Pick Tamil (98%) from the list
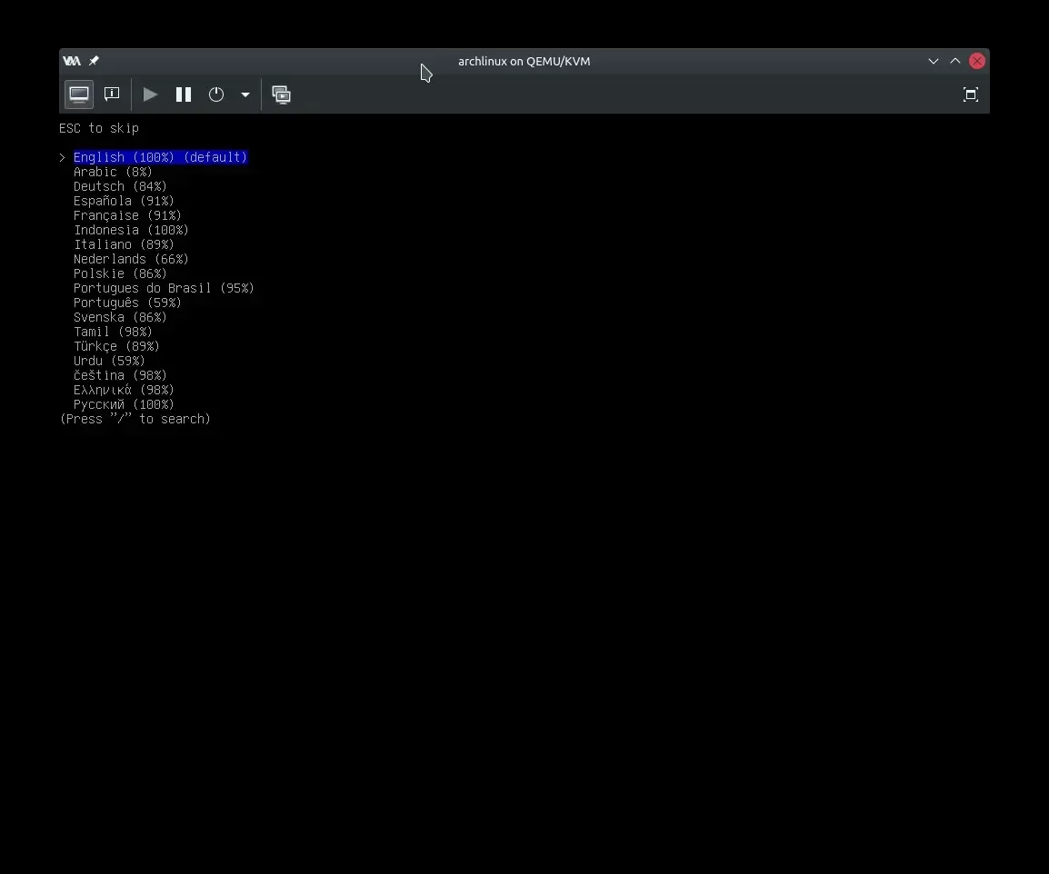Image resolution: width=1049 pixels, height=874 pixels. (x=113, y=332)
